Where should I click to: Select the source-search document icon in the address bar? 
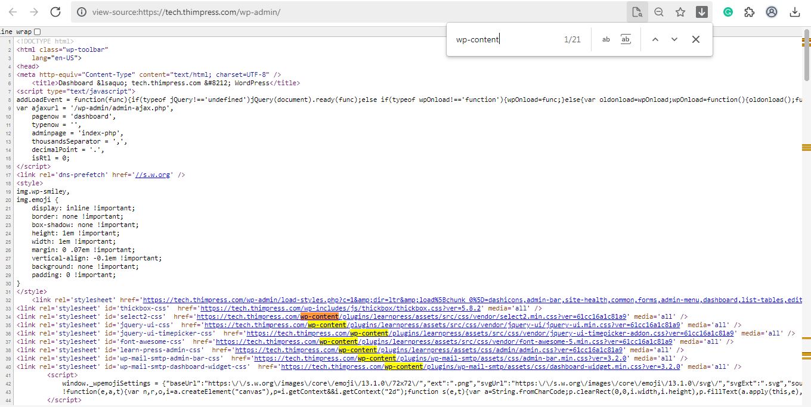[637, 11]
